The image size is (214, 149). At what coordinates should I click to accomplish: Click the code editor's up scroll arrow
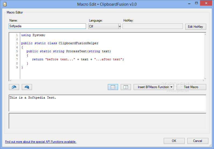pos(205,34)
